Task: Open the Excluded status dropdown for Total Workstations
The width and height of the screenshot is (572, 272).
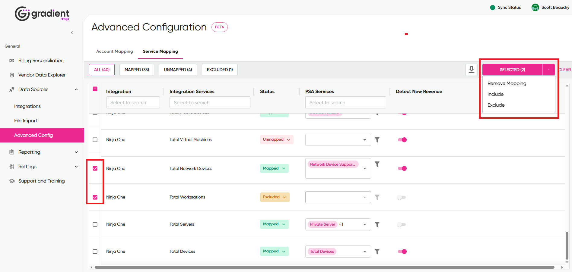Action: [x=275, y=197]
